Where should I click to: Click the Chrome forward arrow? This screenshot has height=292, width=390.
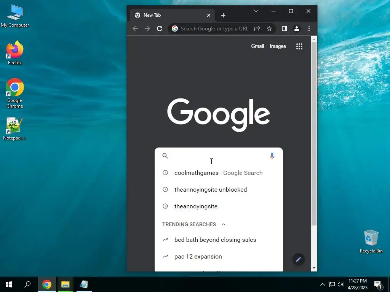point(147,29)
